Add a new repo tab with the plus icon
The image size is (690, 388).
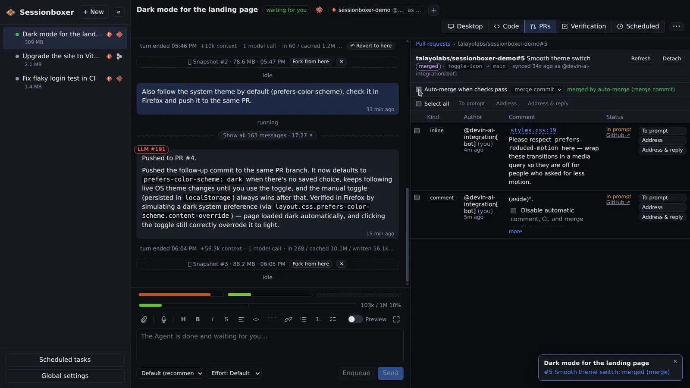(x=434, y=10)
